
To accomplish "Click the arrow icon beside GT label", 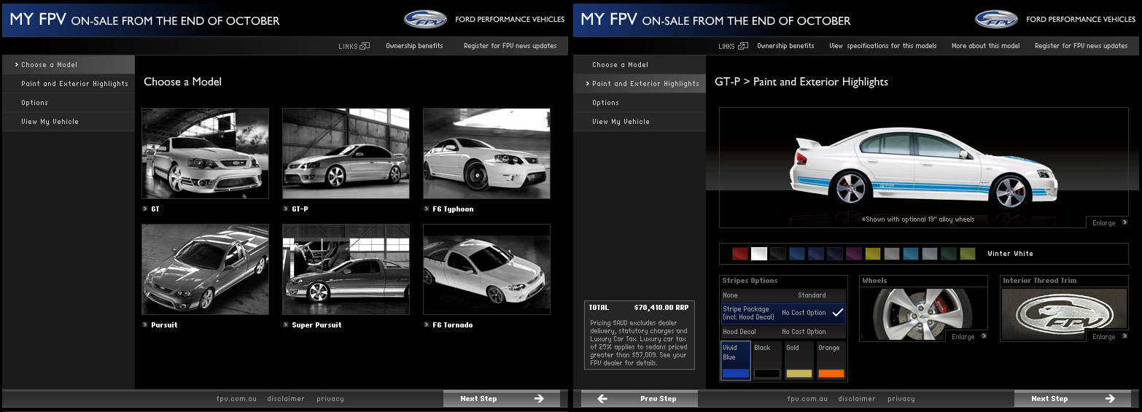I will [x=146, y=209].
